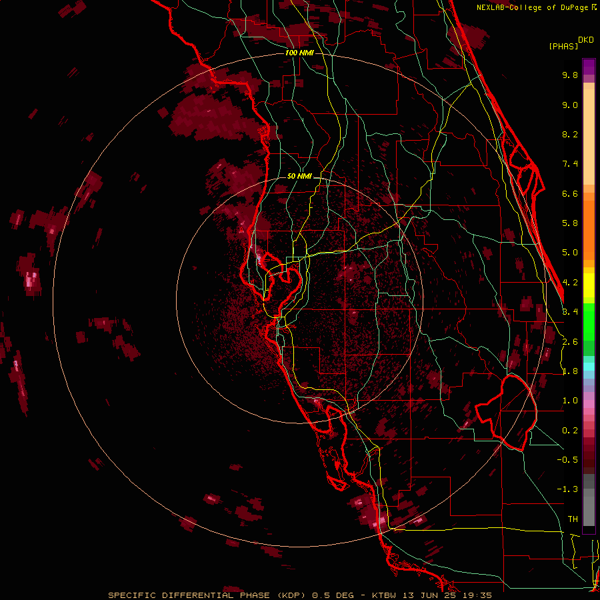Click the 9.8 value on the color scale
The image size is (600, 600).
(570, 75)
